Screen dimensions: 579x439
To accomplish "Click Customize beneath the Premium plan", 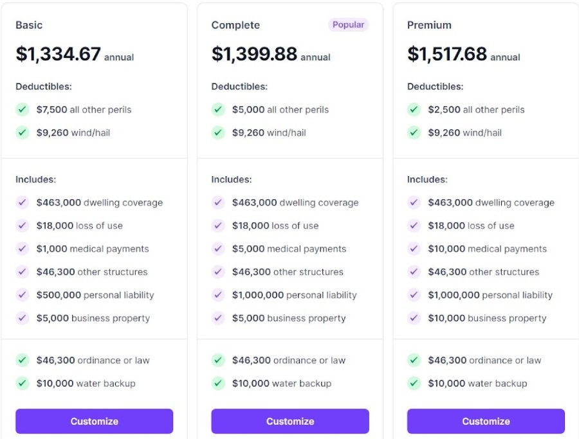I will 486,421.
